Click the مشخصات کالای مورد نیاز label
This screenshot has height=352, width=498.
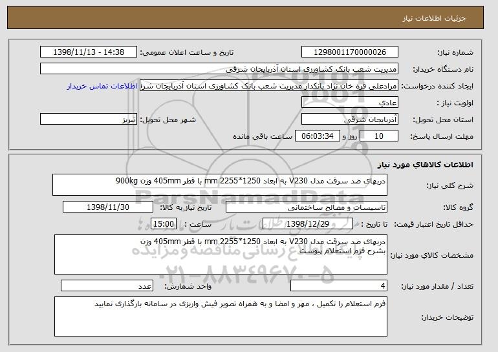point(432,255)
